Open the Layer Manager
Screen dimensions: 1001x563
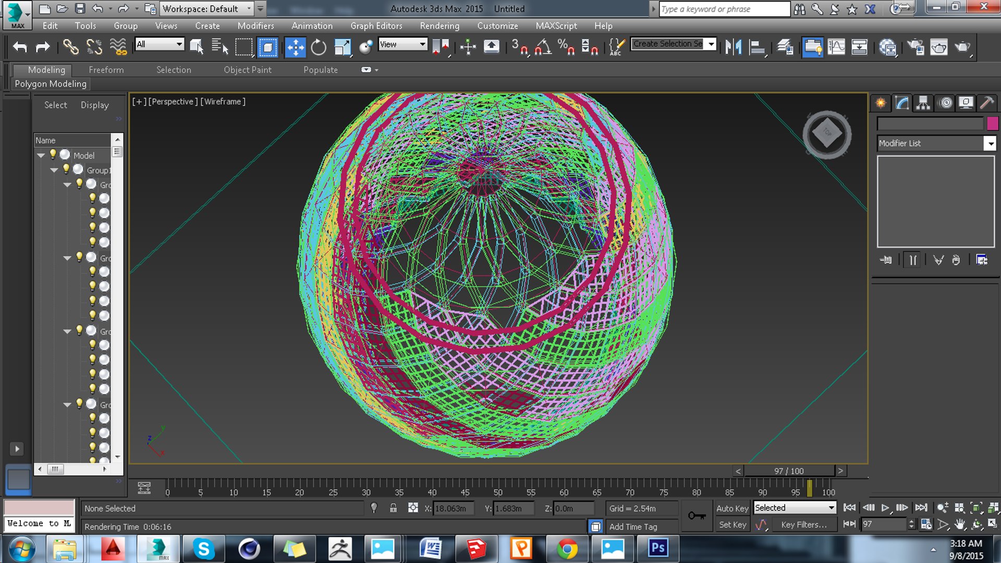(x=785, y=47)
